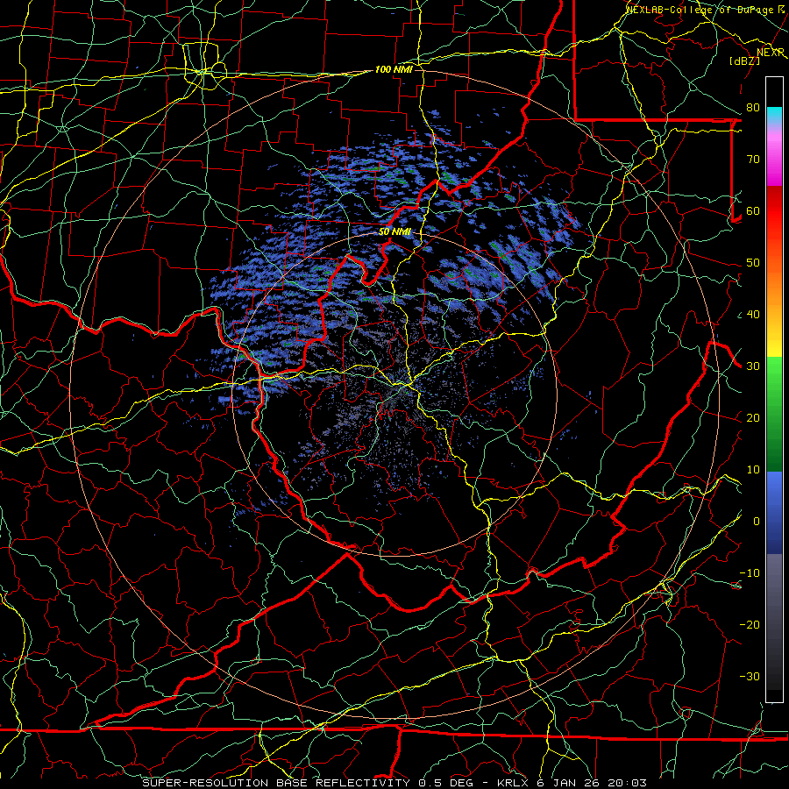Click the [dBZ] unit label
Viewport: 789px width, 789px height.
[744, 60]
